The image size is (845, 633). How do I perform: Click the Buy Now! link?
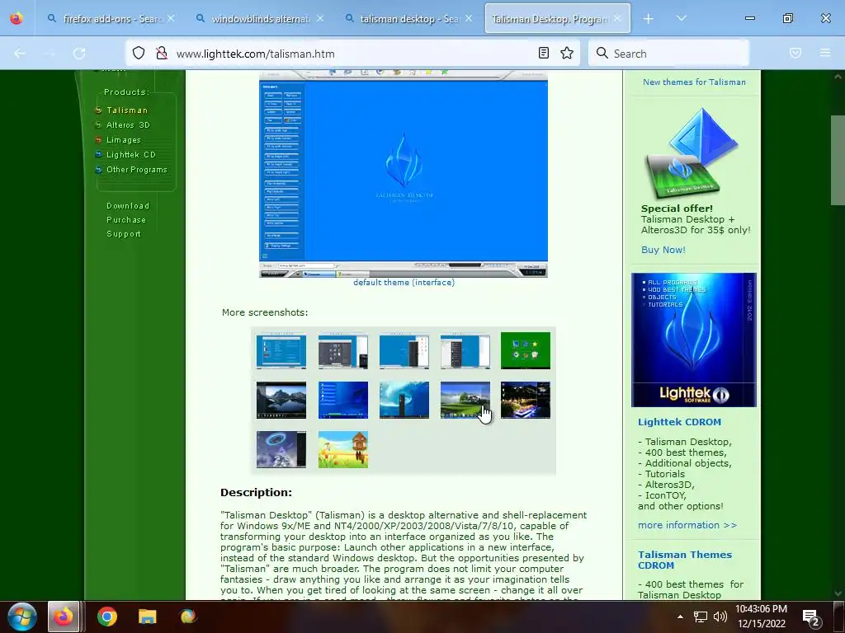point(663,250)
